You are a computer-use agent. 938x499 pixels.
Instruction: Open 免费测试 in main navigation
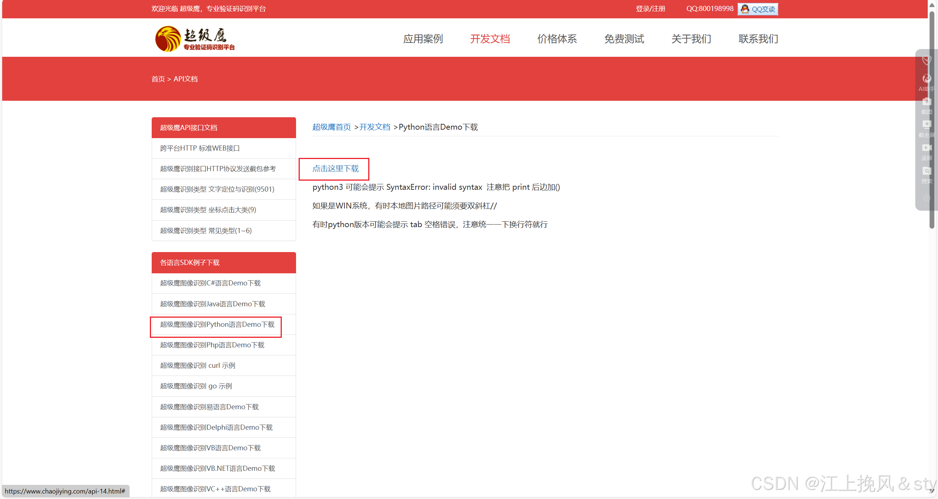tap(624, 38)
